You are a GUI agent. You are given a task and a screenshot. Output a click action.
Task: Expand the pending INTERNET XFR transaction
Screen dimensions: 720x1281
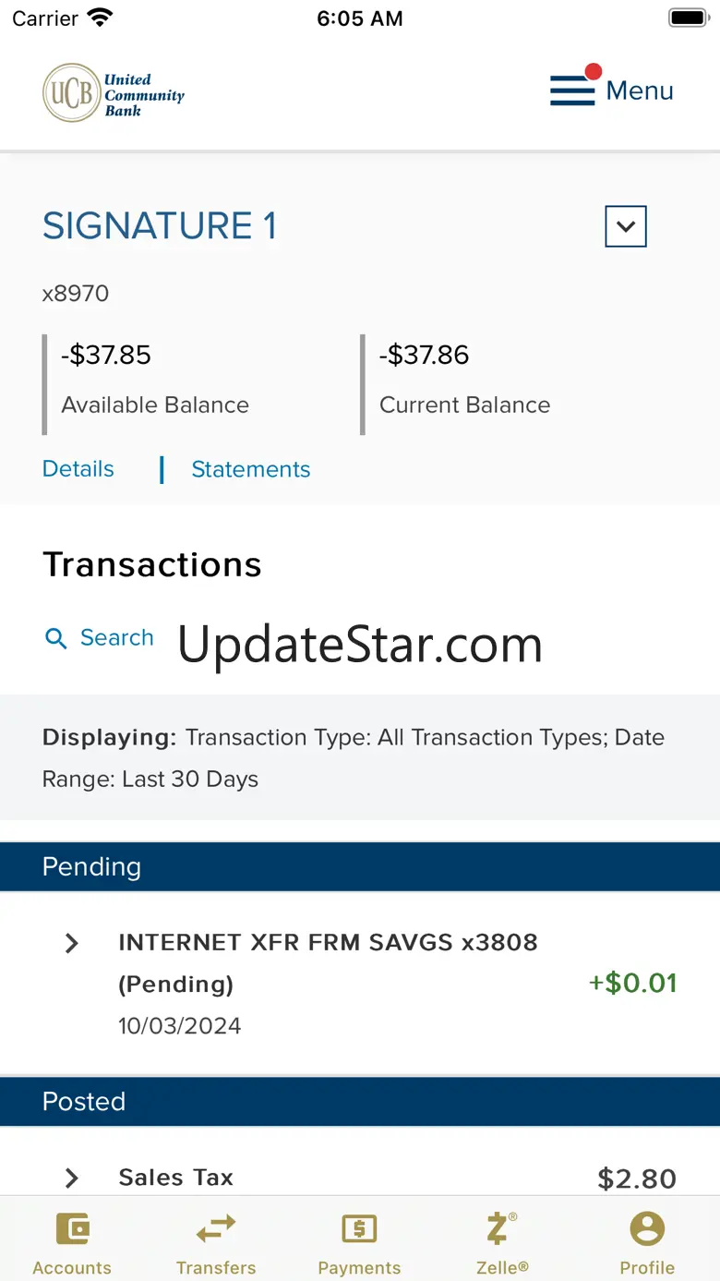[x=72, y=943]
